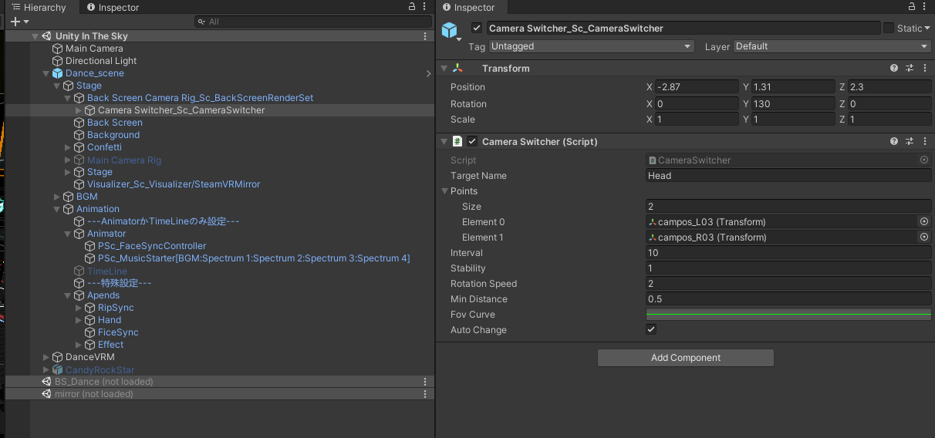
Task: Click the Target Name input field
Action: click(x=788, y=176)
